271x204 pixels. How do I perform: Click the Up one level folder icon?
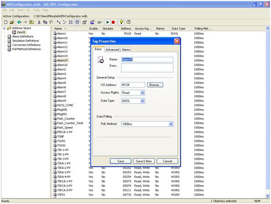tap(31, 22)
